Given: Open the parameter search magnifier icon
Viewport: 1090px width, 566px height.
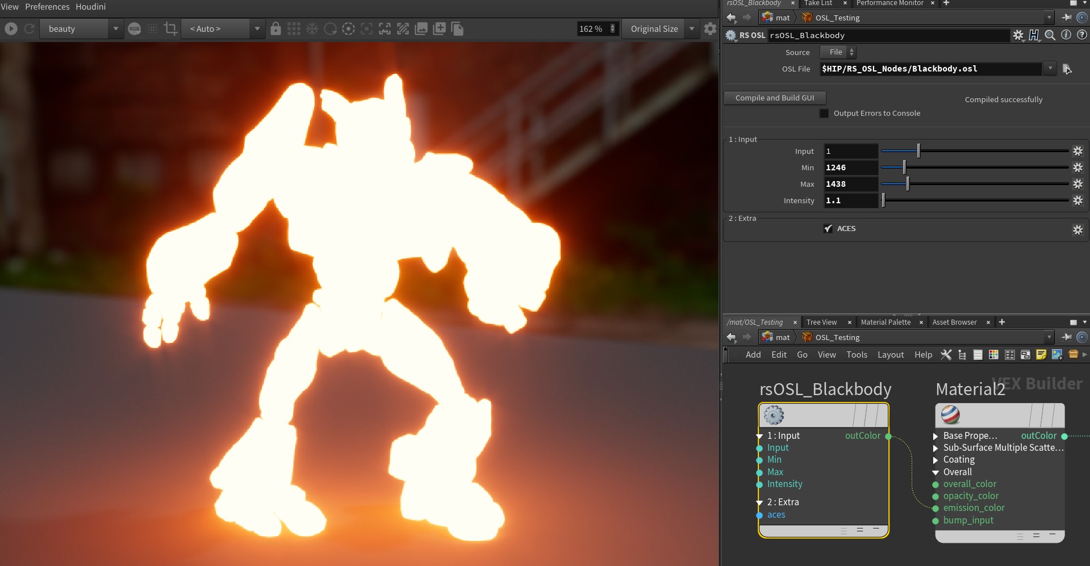Looking at the screenshot, I should pos(1050,35).
